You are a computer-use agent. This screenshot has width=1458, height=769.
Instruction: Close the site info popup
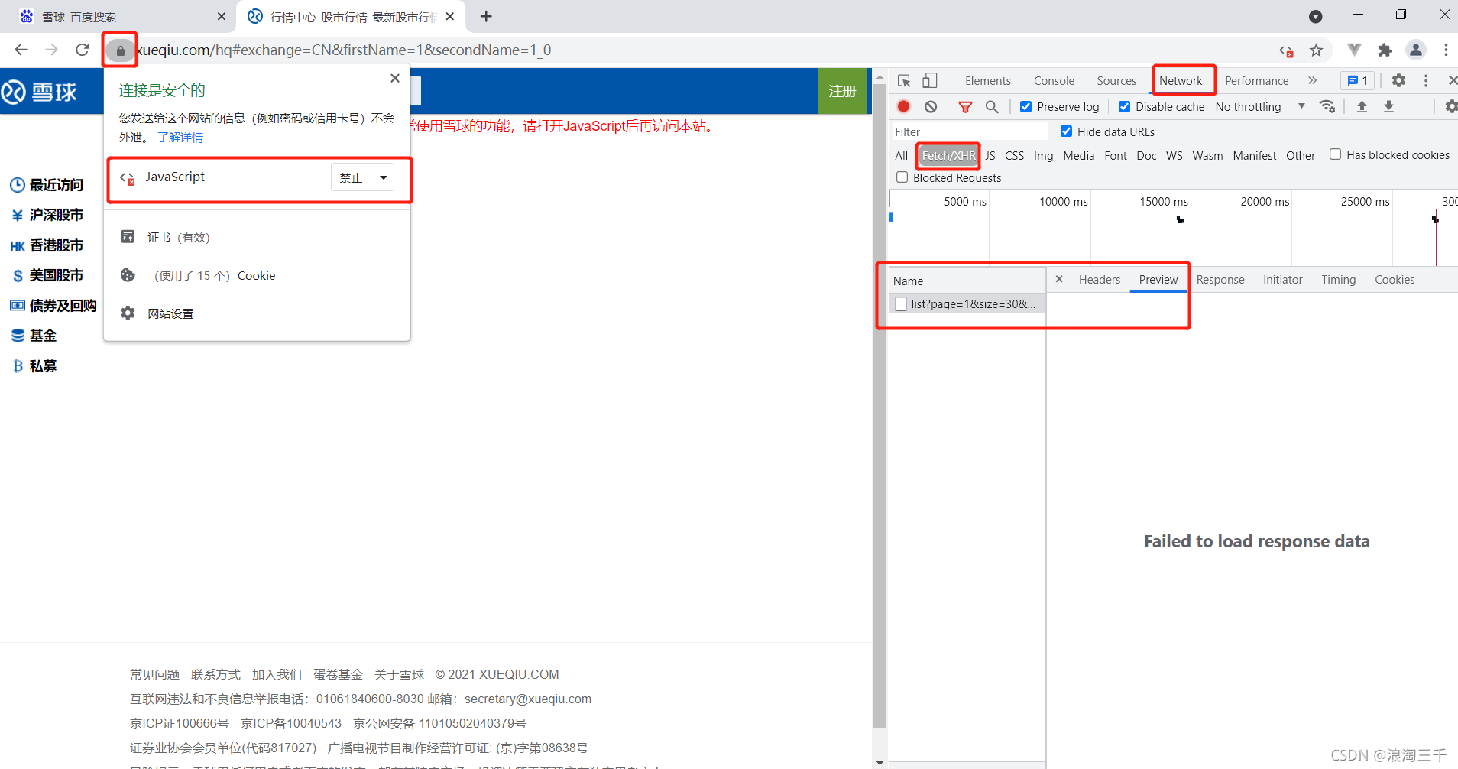(394, 78)
